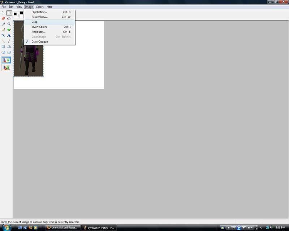
Task: Select the Free-Form Select tool
Action: click(x=4, y=13)
